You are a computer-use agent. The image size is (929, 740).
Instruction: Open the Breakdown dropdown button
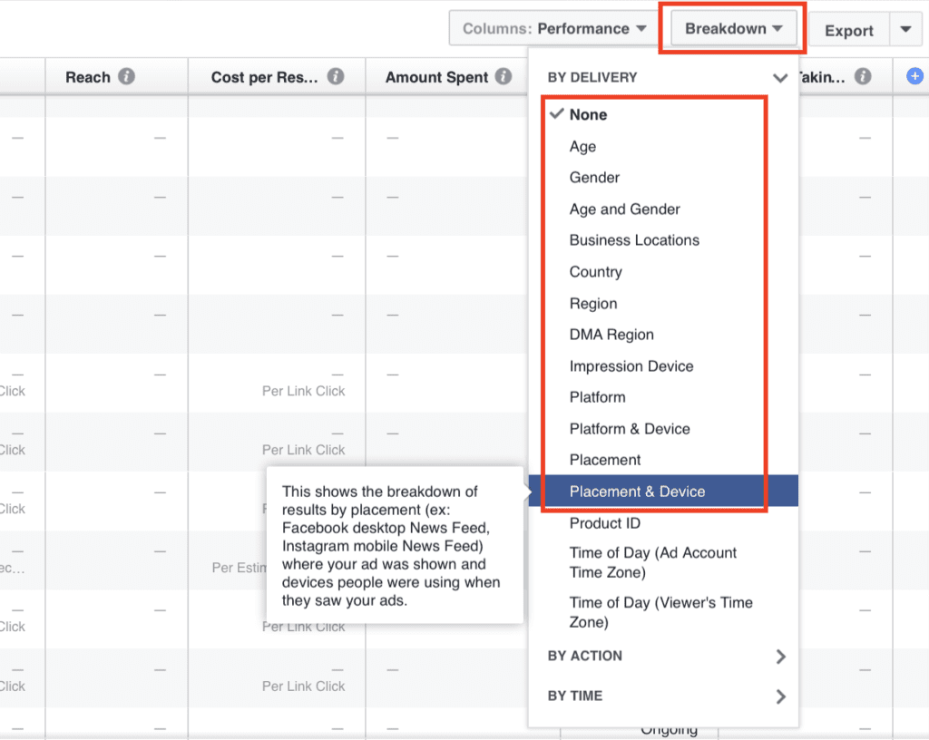733,28
